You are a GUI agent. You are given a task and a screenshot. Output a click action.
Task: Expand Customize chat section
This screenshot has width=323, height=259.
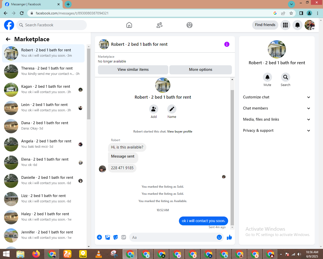click(x=277, y=97)
